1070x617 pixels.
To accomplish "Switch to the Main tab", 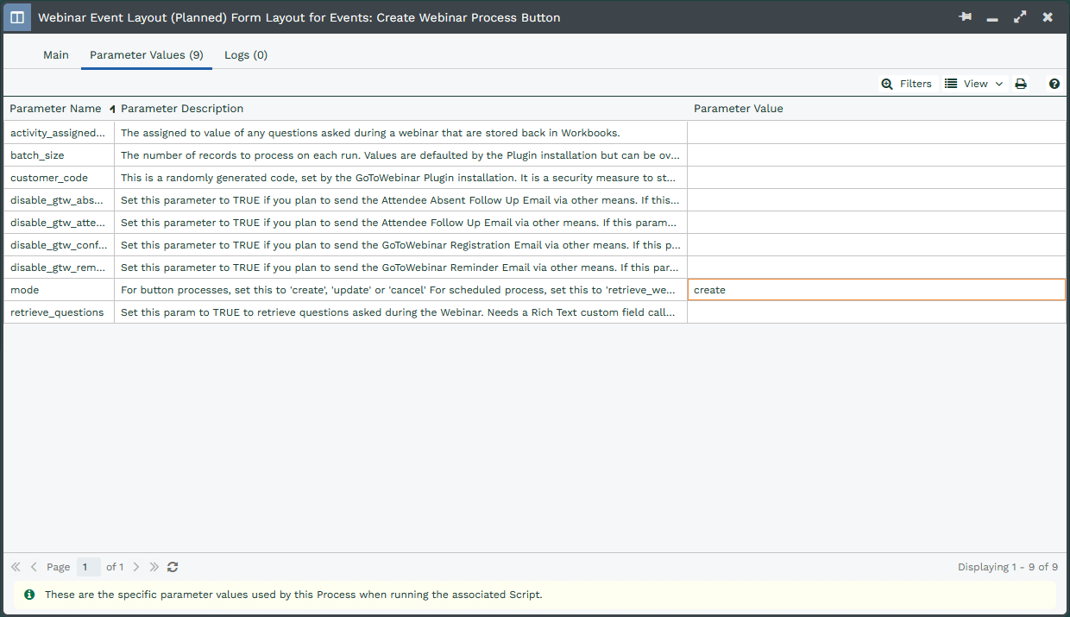I will pyautogui.click(x=56, y=55).
